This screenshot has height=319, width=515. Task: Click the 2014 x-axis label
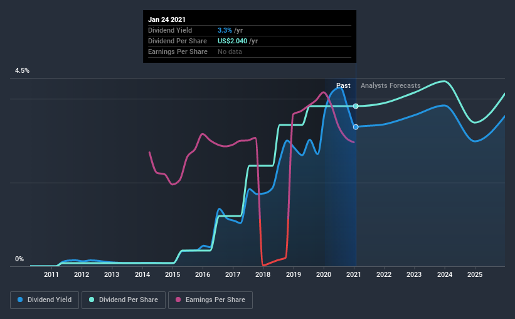(142, 274)
